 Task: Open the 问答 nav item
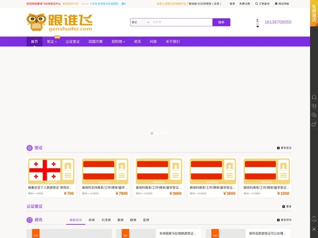153,41
